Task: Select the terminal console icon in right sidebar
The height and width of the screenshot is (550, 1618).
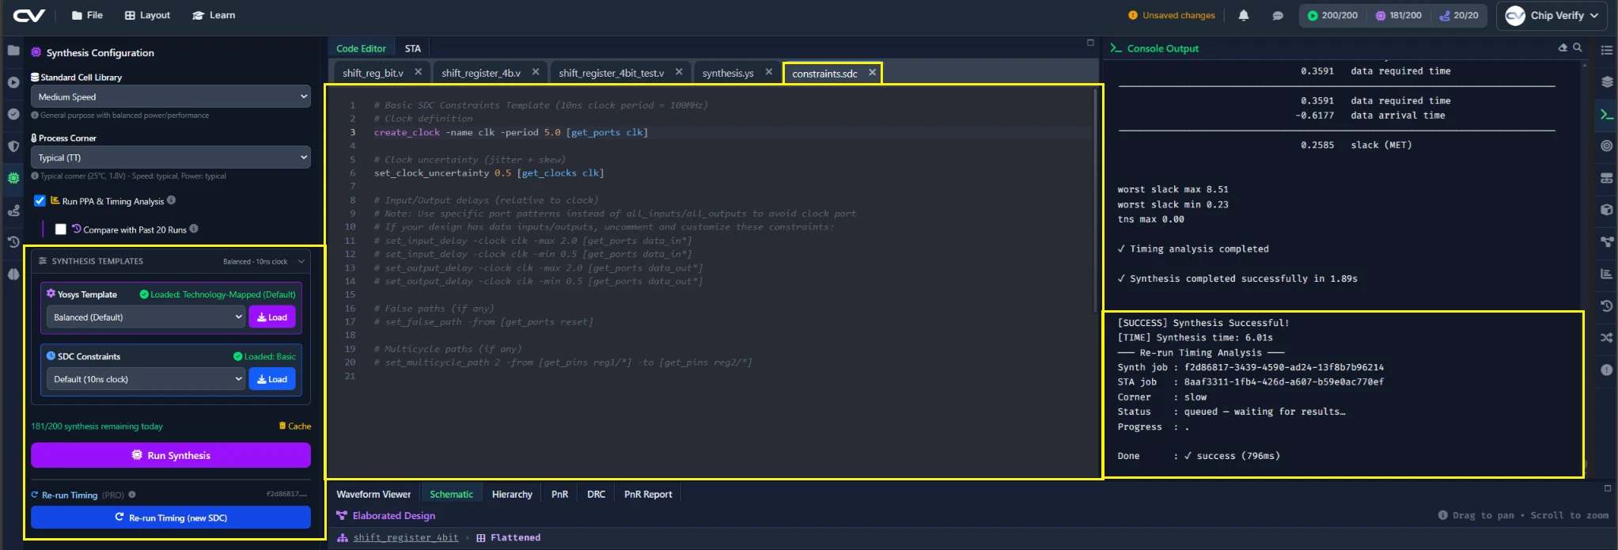Action: click(1606, 114)
